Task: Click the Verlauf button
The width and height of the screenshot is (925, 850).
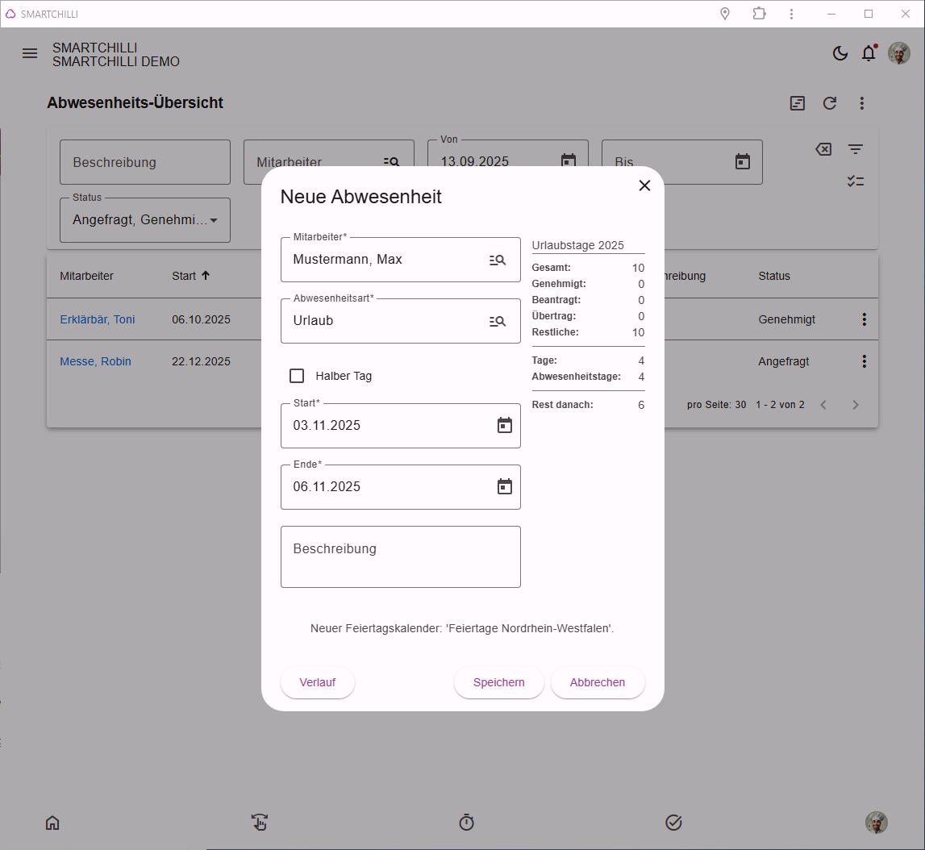Action: [318, 682]
